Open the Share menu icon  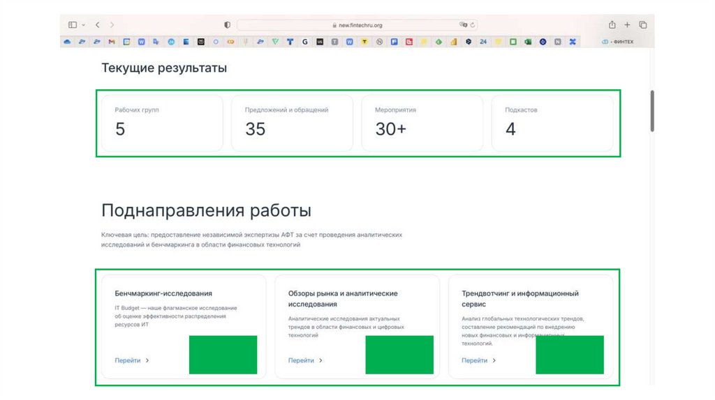tap(612, 24)
